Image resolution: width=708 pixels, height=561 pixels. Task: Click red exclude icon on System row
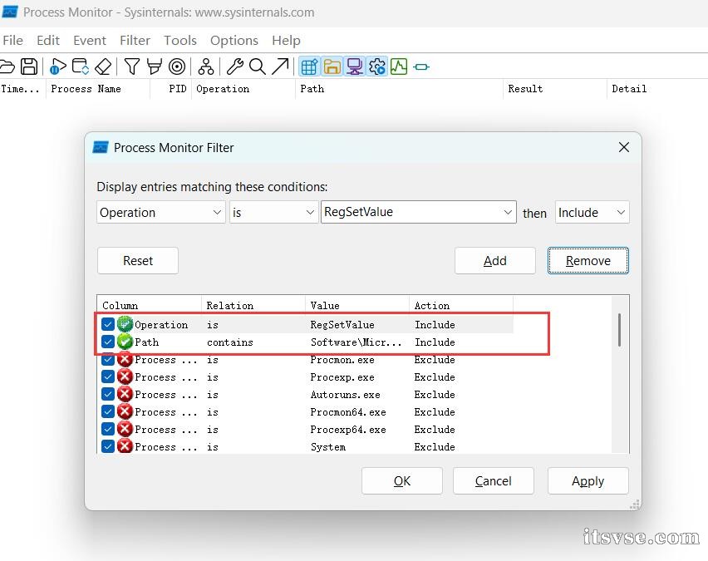point(125,447)
